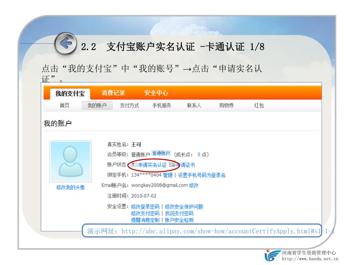
Task: Click the ID card icon before 申请实名认证
Action: pyautogui.click(x=134, y=165)
